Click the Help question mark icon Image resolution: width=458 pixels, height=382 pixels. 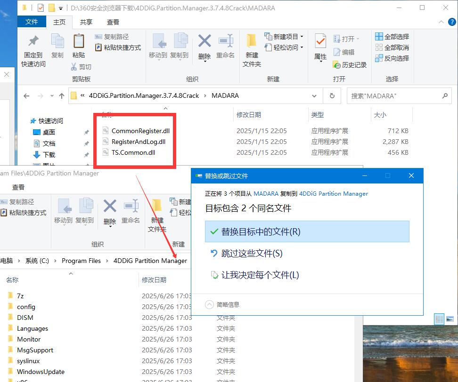tap(451, 22)
